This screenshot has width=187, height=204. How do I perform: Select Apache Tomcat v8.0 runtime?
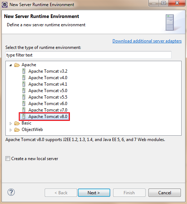[48, 117]
